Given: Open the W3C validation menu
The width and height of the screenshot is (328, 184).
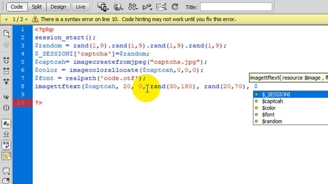Looking at the screenshot, I should [x=147, y=7].
